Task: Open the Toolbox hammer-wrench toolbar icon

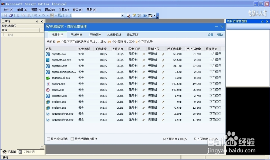Action: [x=139, y=15]
